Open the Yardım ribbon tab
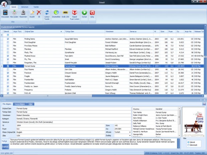 point(36,7)
